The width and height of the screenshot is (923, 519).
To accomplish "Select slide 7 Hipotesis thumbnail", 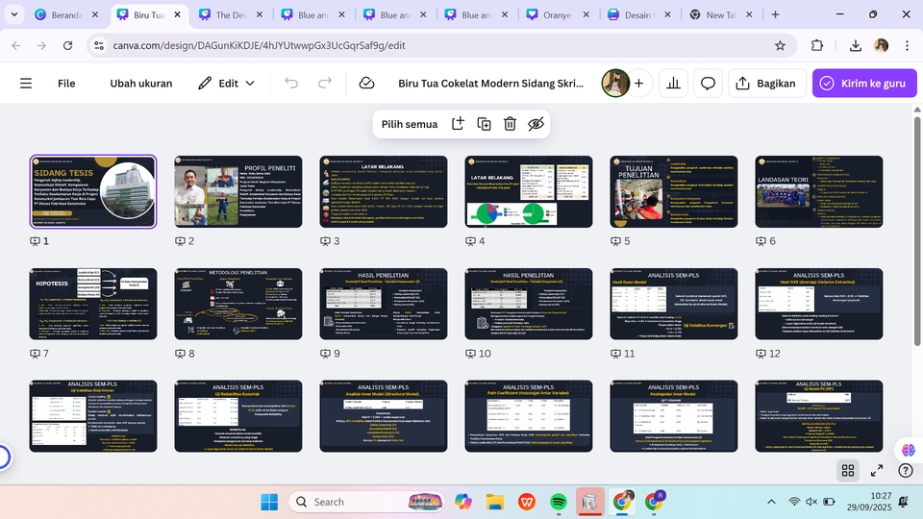I will [93, 304].
